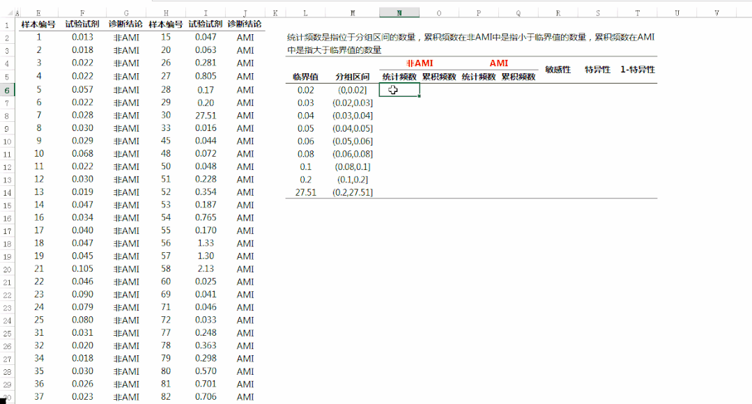Click the 特异性 header cell
The height and width of the screenshot is (404, 752).
[597, 70]
